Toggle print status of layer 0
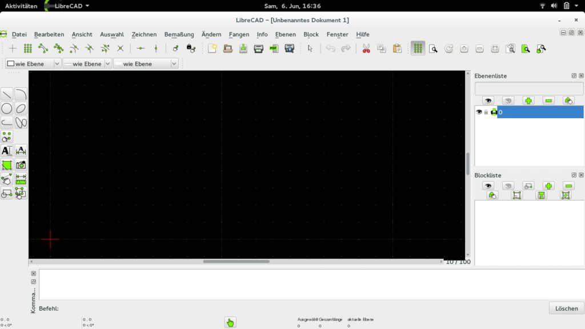This screenshot has width=585, height=329. point(494,112)
